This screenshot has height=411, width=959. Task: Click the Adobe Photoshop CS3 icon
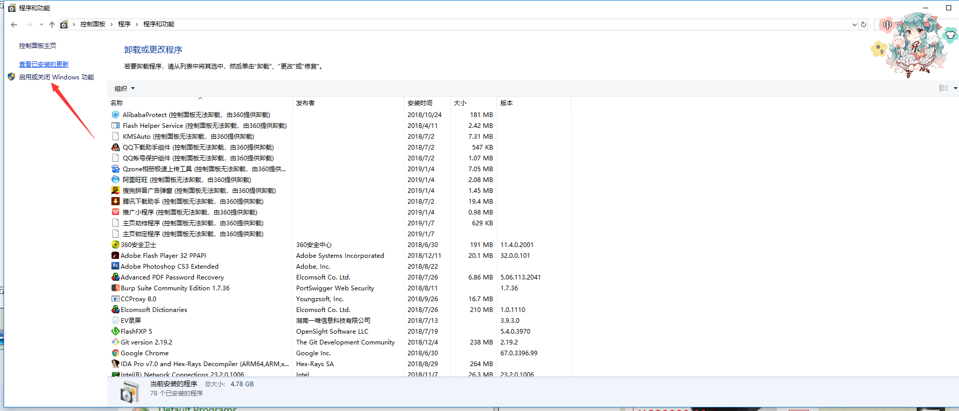pos(116,266)
